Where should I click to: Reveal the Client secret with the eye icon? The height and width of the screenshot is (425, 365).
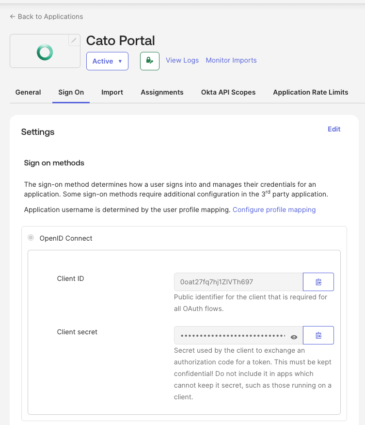pyautogui.click(x=294, y=335)
